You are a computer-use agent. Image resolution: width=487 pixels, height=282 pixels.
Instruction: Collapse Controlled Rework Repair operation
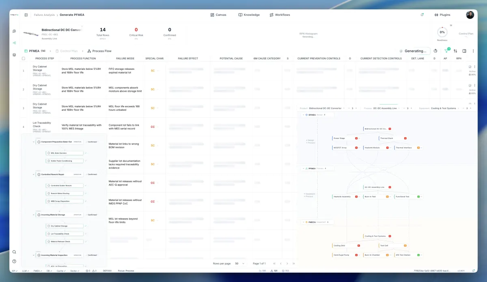(x=34, y=174)
